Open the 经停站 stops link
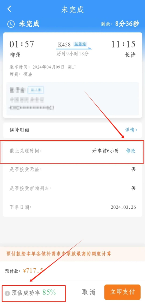This screenshot has width=145, height=306. (80, 44)
